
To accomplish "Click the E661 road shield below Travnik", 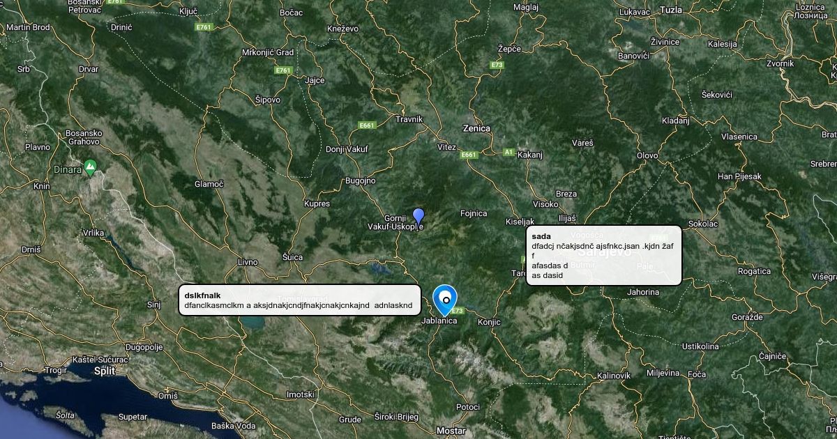I will point(367,125).
